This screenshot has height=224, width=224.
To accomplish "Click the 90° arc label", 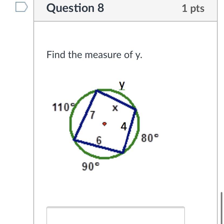I will (91, 166).
